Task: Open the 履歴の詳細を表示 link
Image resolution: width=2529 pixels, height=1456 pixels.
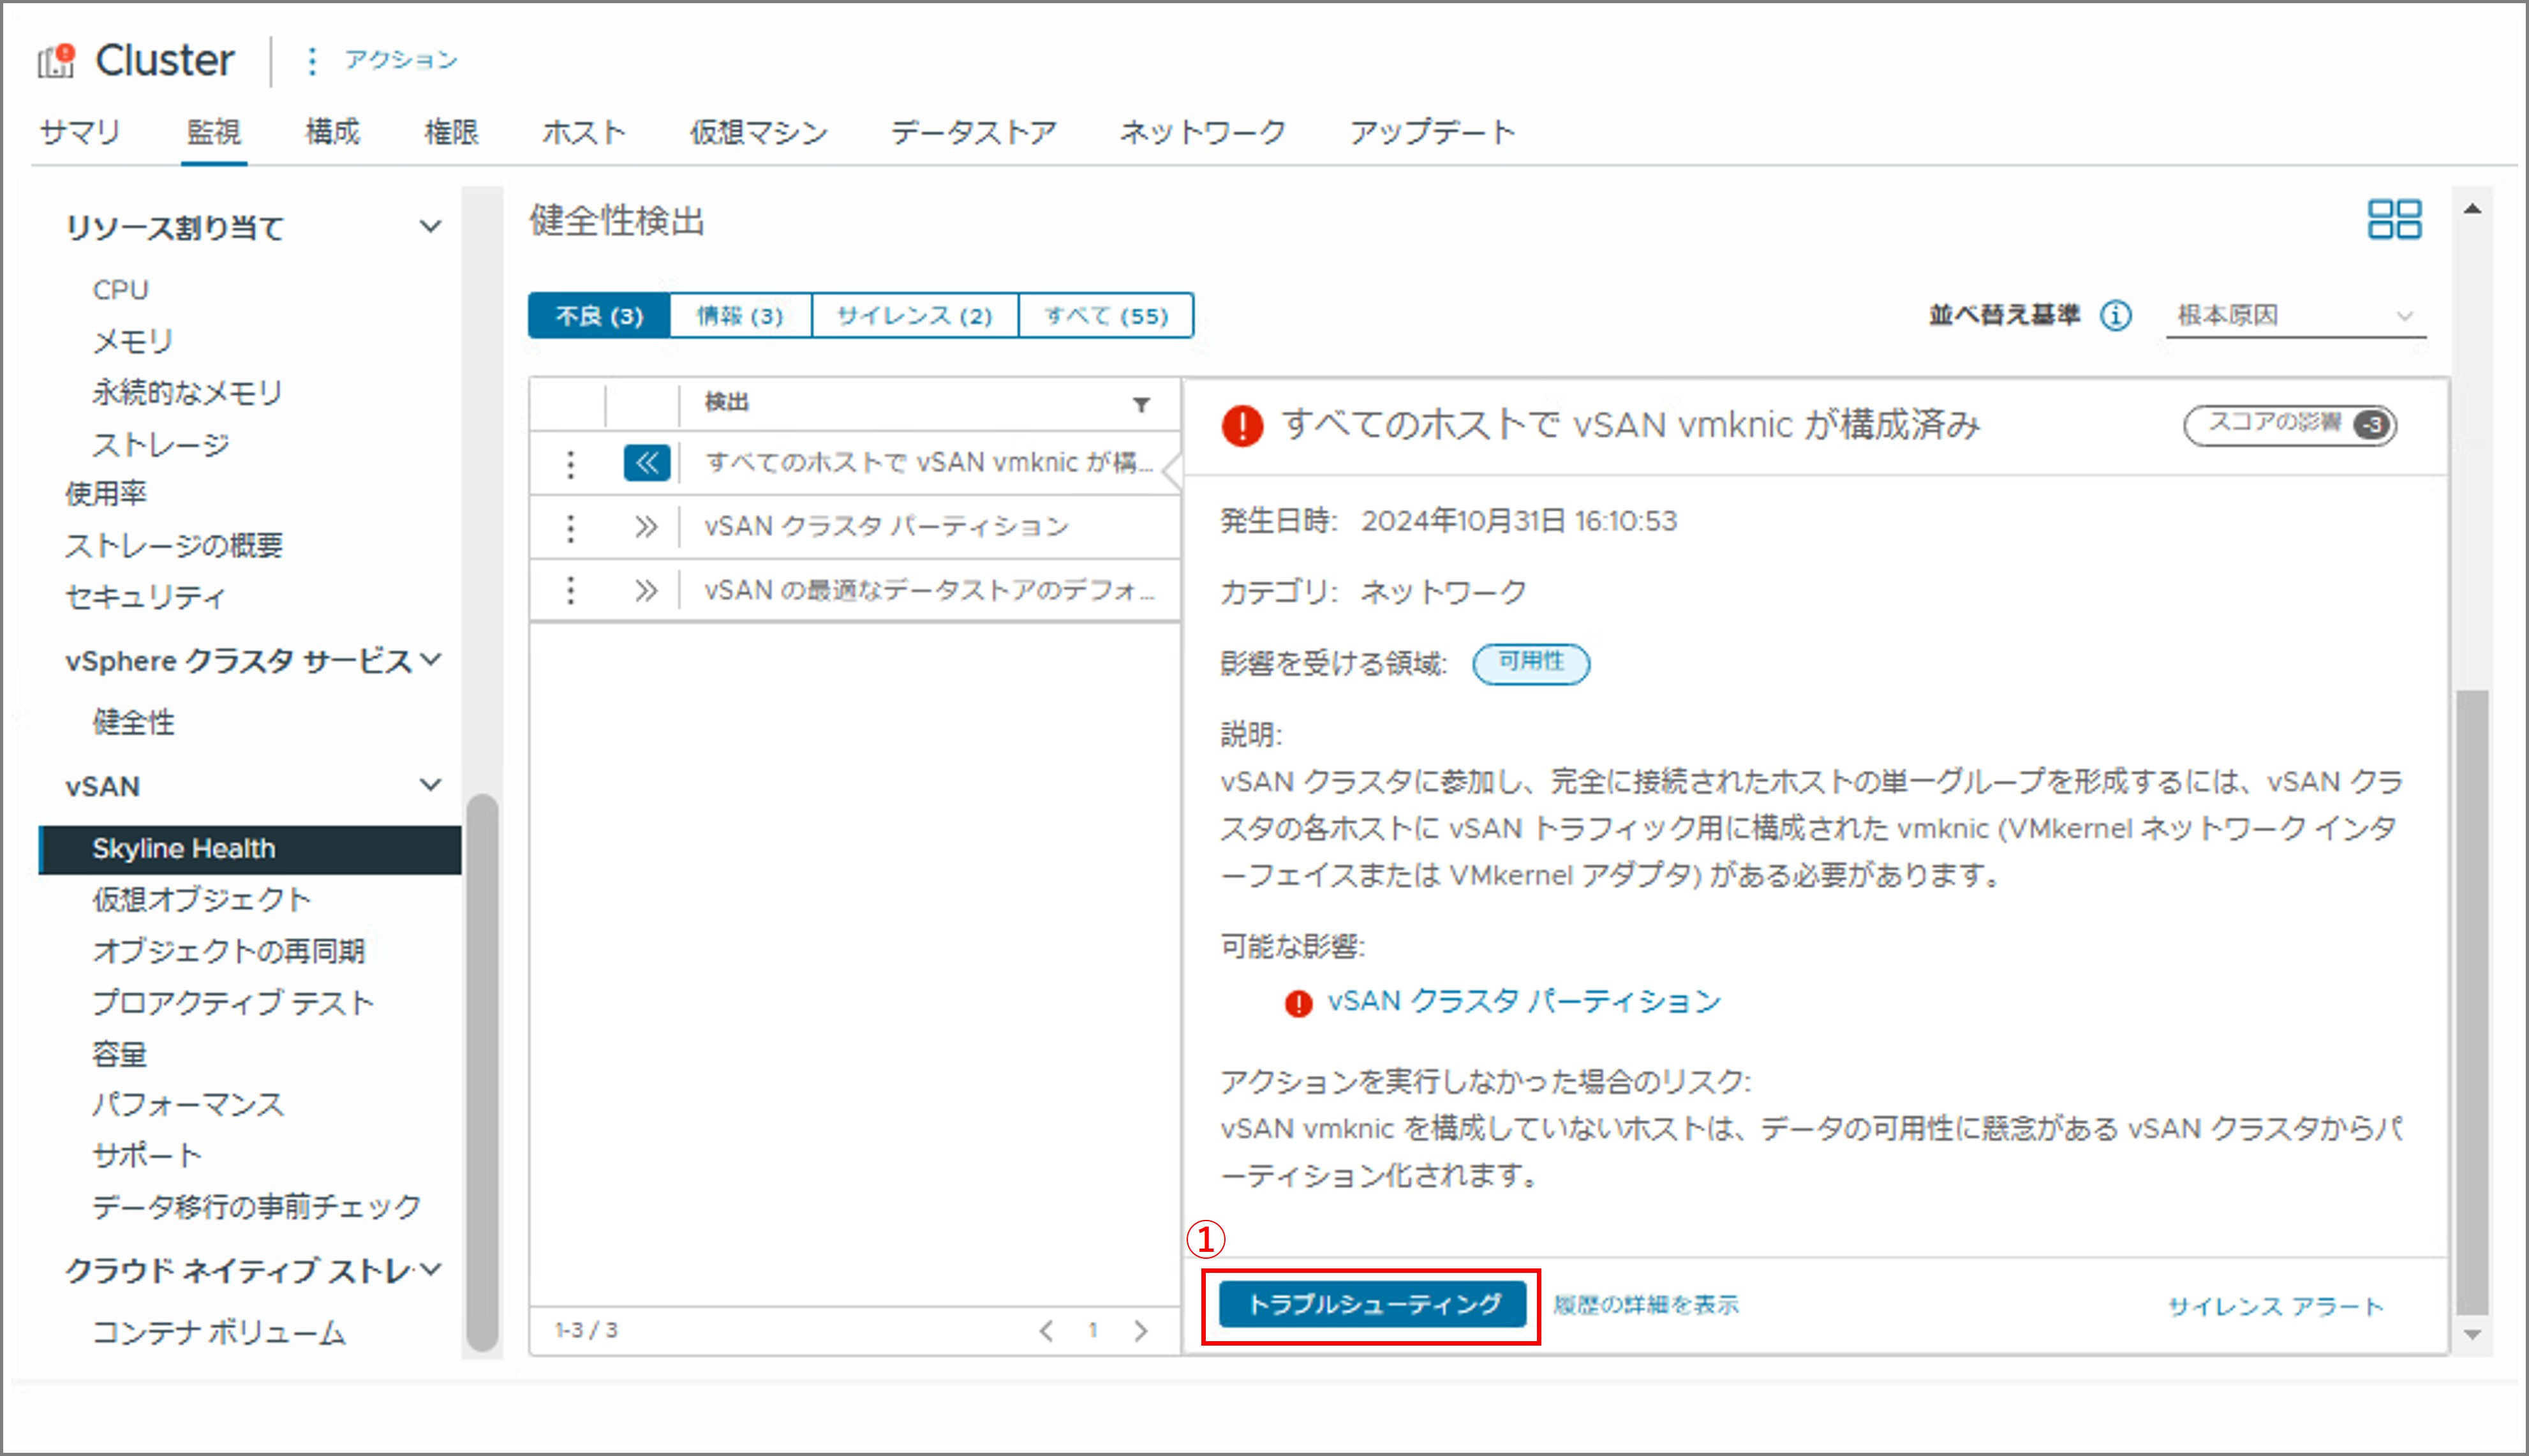Action: point(1645,1305)
